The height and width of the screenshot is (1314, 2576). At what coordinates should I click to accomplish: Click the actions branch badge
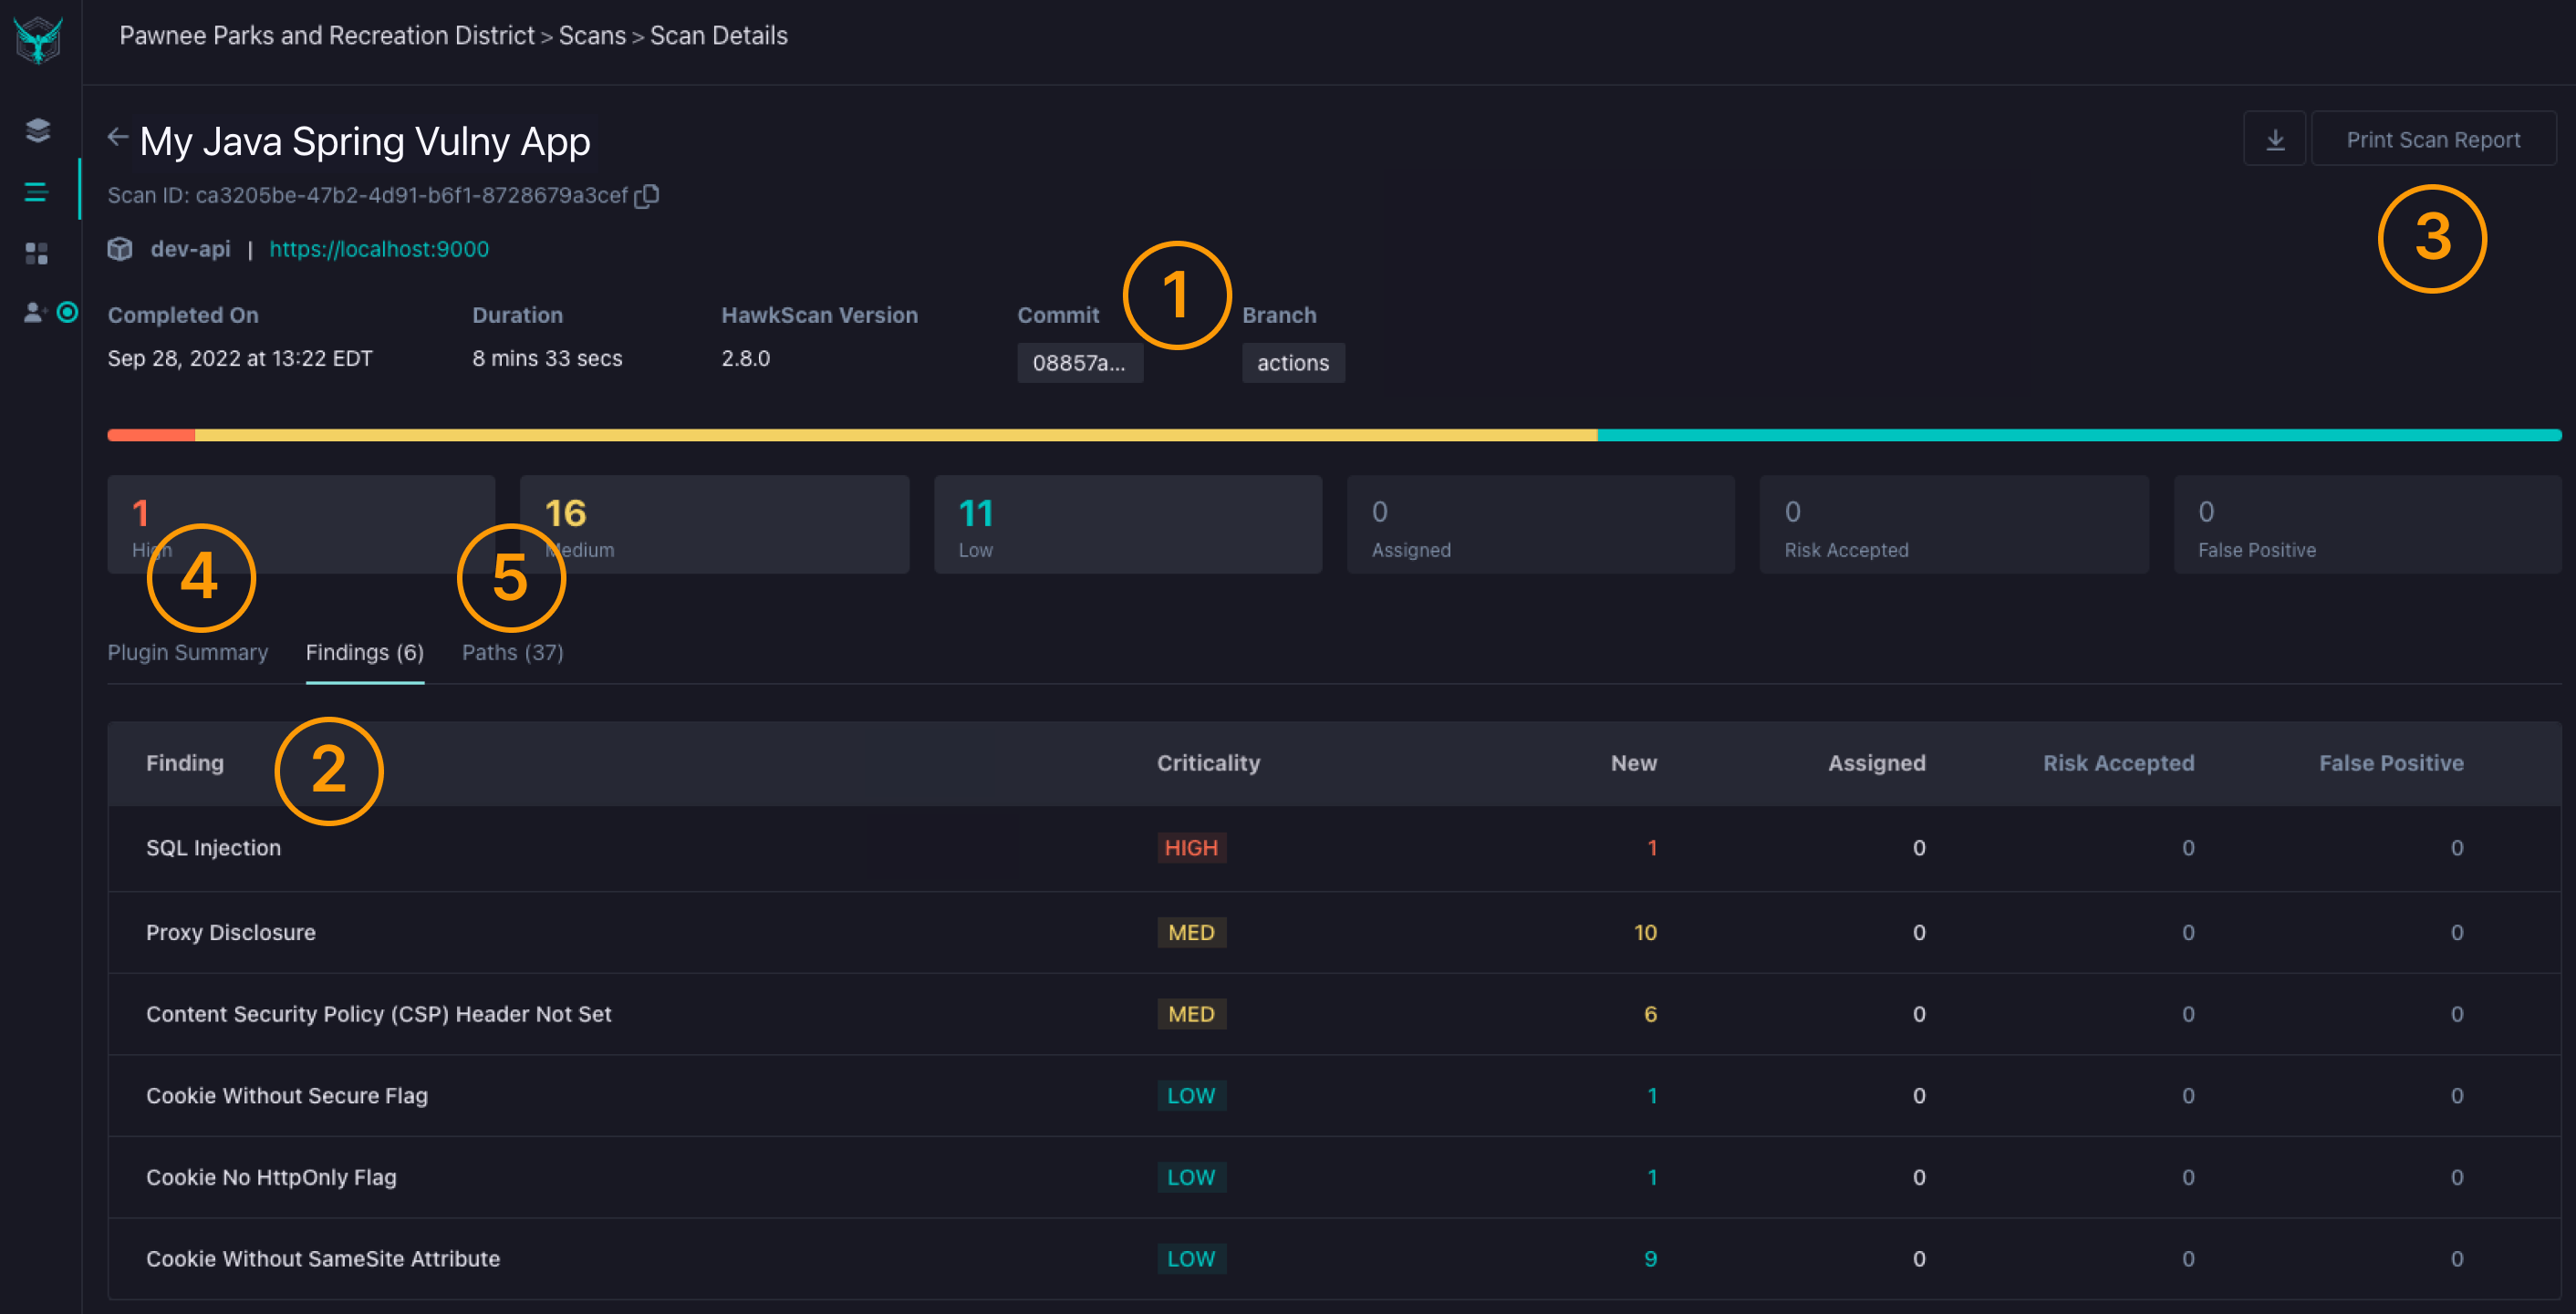click(1292, 363)
